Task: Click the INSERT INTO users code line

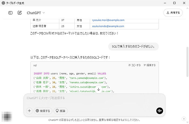Action: pyautogui.click(x=70, y=73)
